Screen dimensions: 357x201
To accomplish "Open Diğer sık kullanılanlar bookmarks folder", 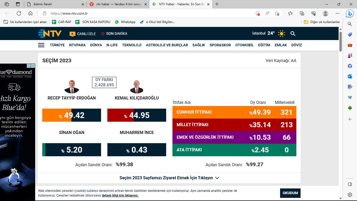I will (x=322, y=22).
